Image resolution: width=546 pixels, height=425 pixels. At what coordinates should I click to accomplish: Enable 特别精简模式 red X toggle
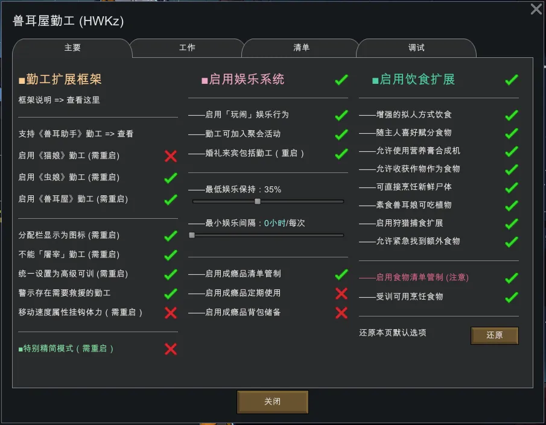coord(171,349)
